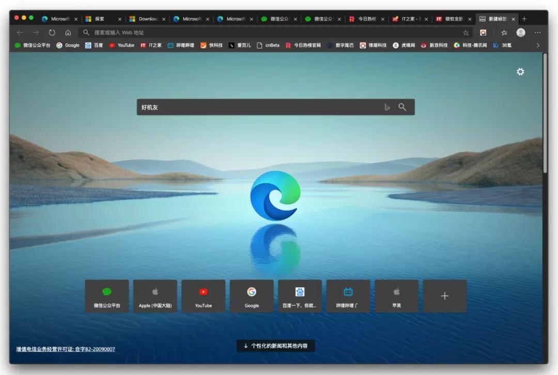Click the refresh icon in toolbar
This screenshot has height=375, width=558.
coord(52,33)
